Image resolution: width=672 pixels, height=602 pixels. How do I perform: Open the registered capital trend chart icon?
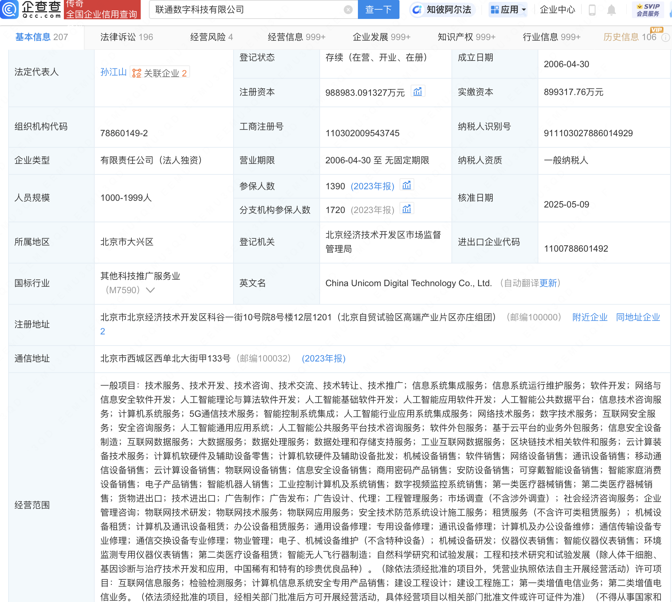pos(418,91)
